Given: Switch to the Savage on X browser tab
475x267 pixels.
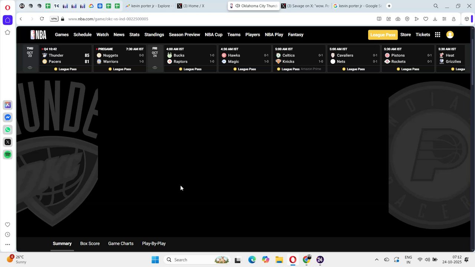Looking at the screenshot, I should point(305,6).
